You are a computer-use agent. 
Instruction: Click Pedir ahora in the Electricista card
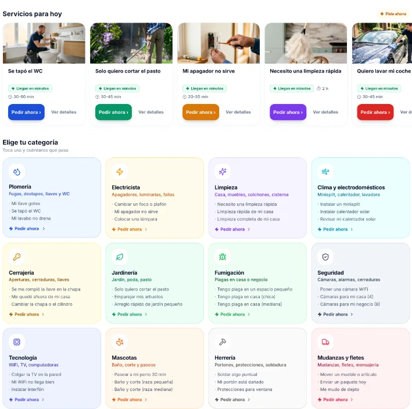coord(130,229)
